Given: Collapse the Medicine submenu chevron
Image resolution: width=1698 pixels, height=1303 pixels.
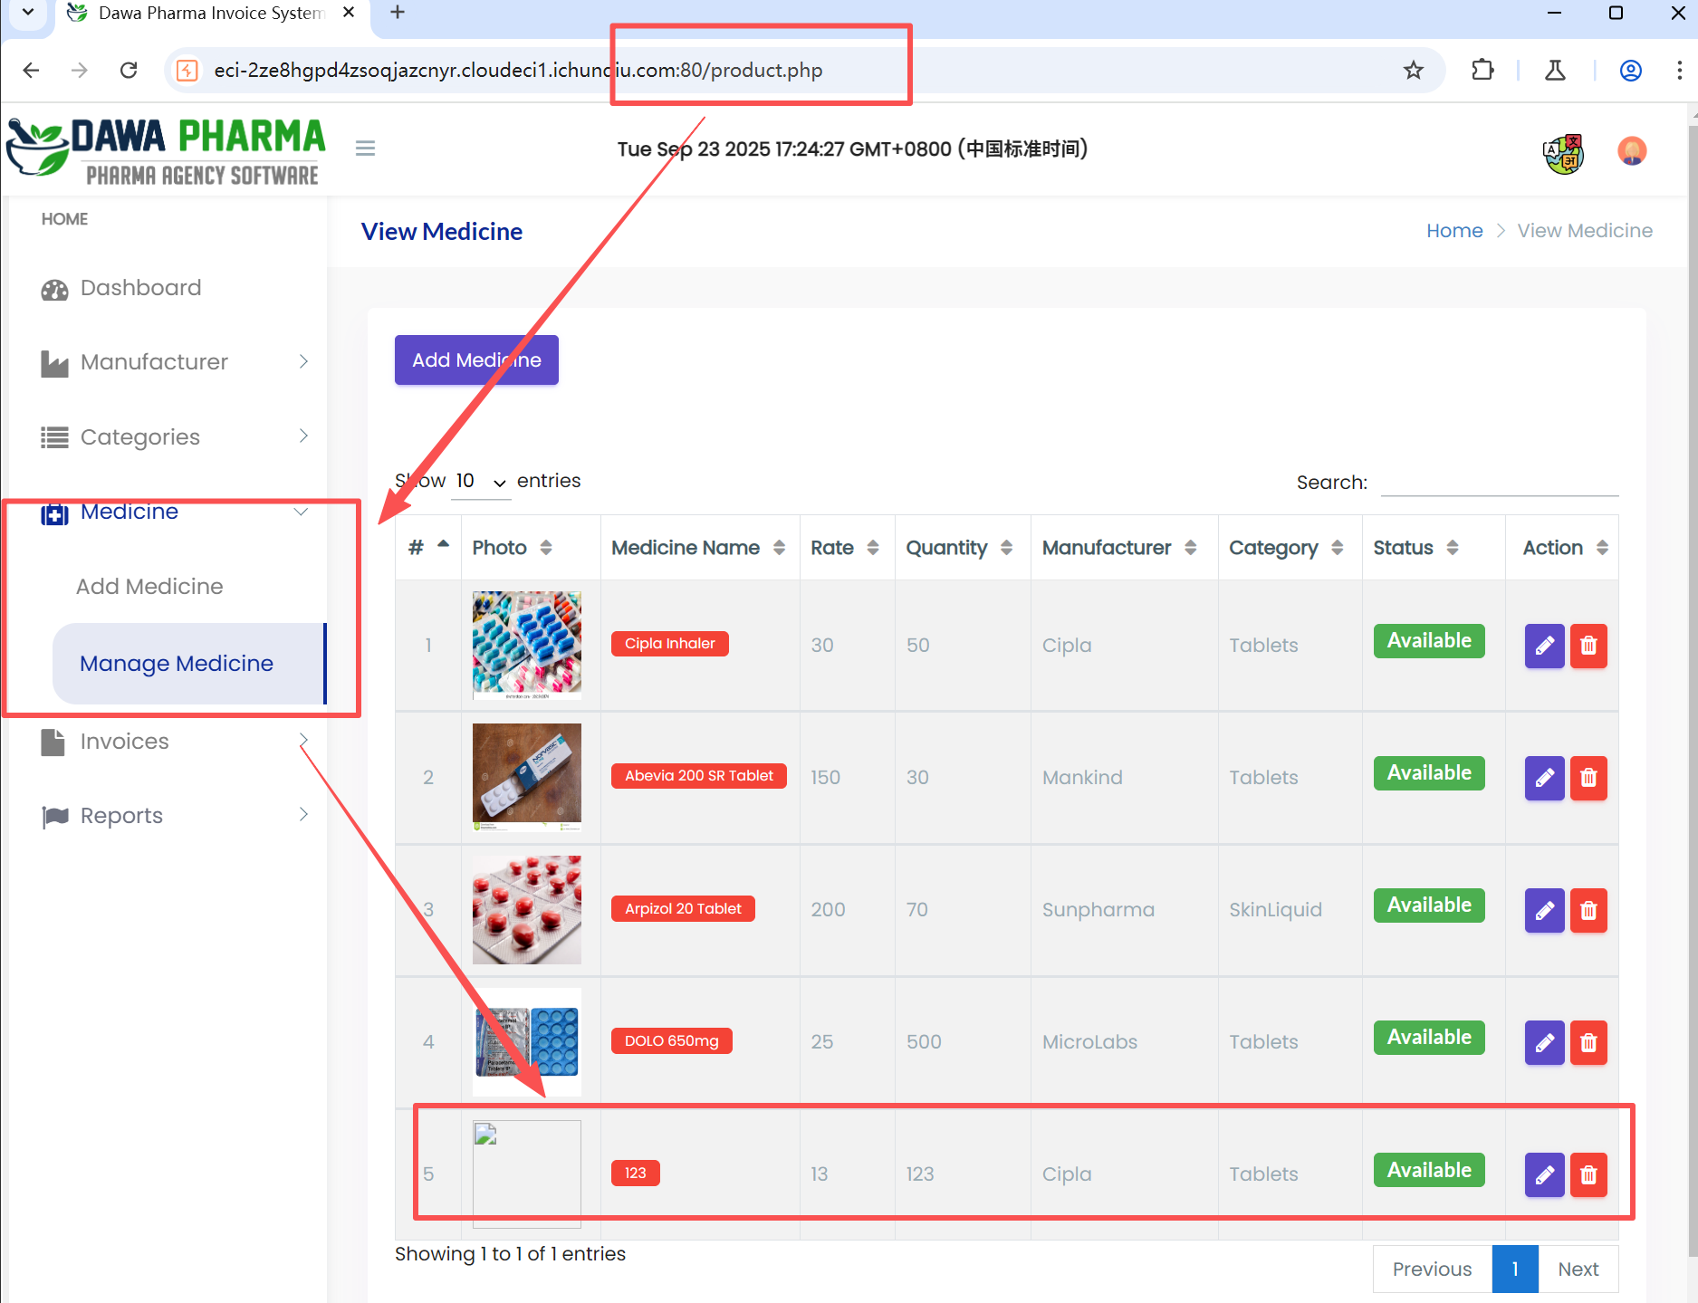Looking at the screenshot, I should click(301, 512).
